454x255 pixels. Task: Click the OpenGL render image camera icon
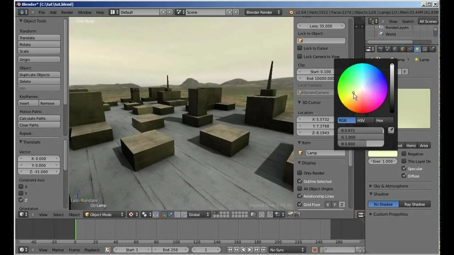pos(290,215)
